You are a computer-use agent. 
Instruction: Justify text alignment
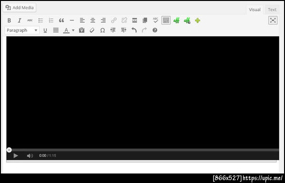tap(56, 30)
